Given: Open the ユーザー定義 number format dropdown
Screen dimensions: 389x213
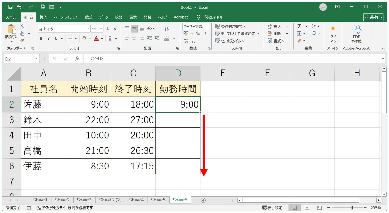Looking at the screenshot, I should (207, 26).
